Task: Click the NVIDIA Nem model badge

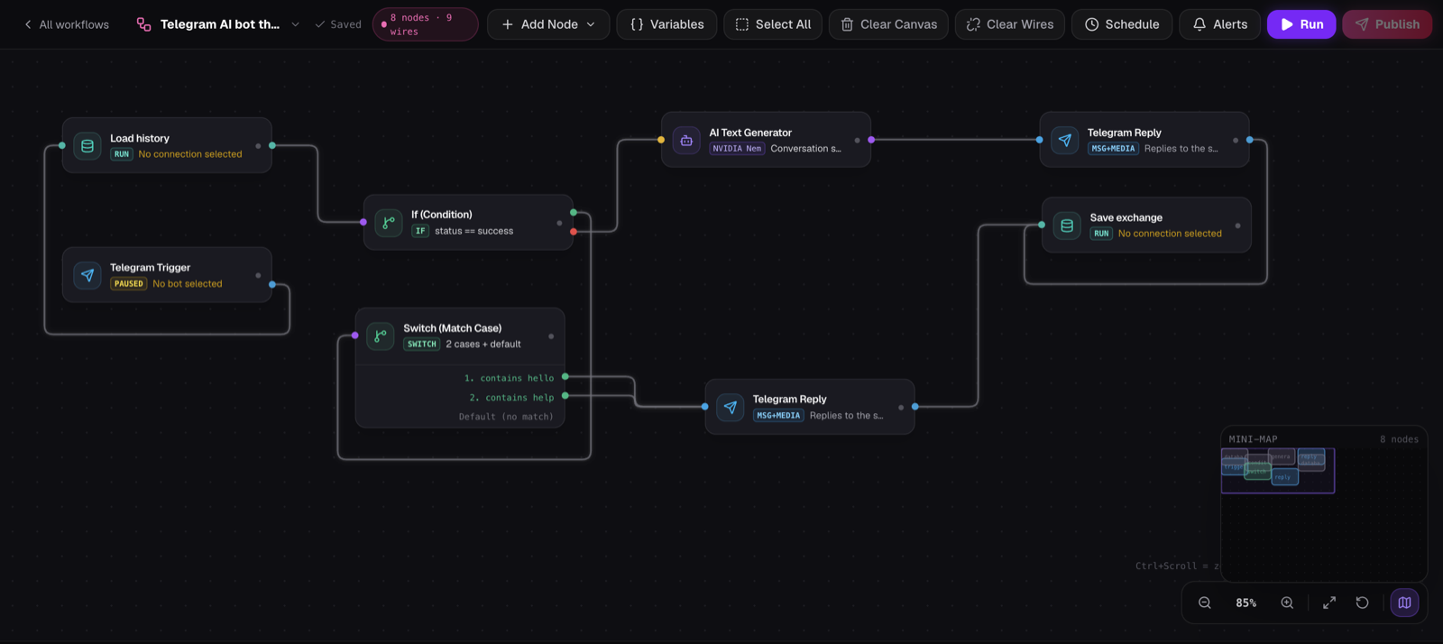Action: click(x=737, y=149)
